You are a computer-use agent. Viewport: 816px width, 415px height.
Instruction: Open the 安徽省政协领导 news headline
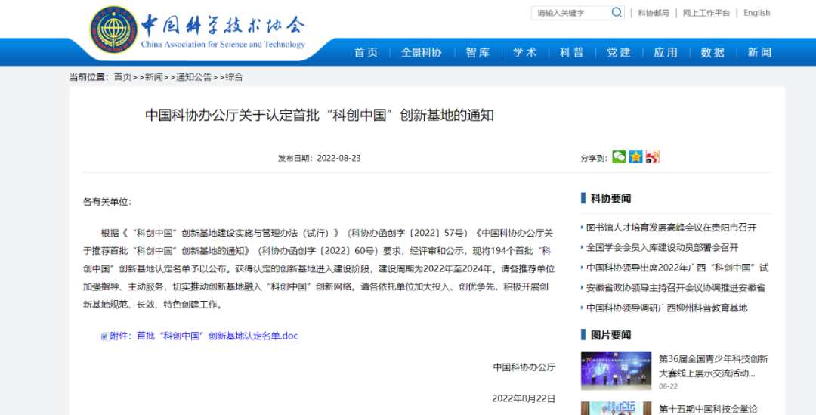coord(675,288)
